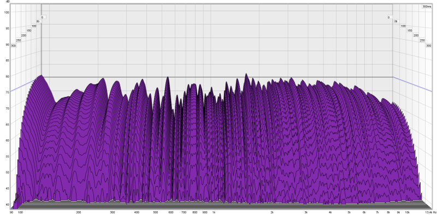The height and width of the screenshot is (215, 437).
Task: Select the 65 dB level axis label
Action: pos(8,124)
